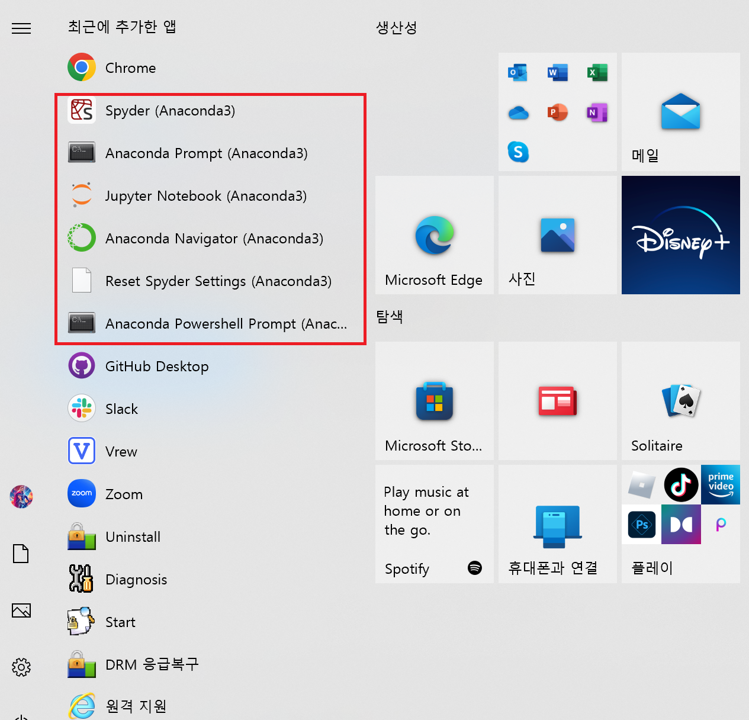749x720 pixels.
Task: Open Settings gear in the sidebar
Action: tap(21, 667)
